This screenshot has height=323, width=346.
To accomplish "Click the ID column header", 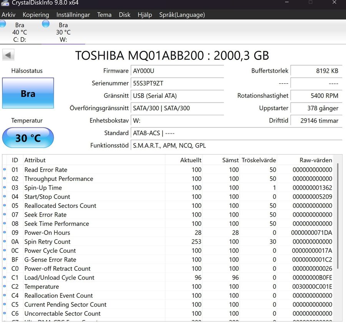I will (x=15, y=160).
